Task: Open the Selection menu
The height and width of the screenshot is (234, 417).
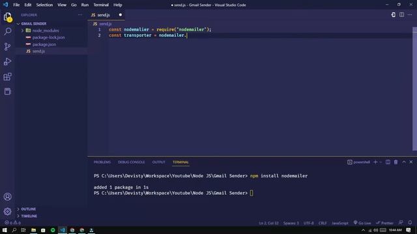Action: click(x=44, y=5)
